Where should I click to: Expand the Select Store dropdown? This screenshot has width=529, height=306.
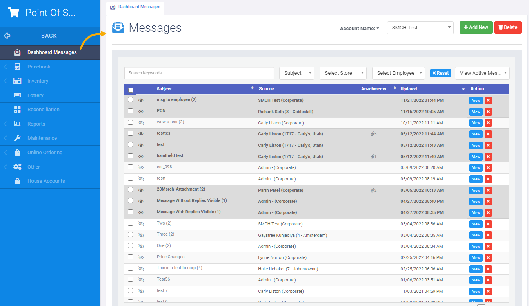tap(343, 73)
